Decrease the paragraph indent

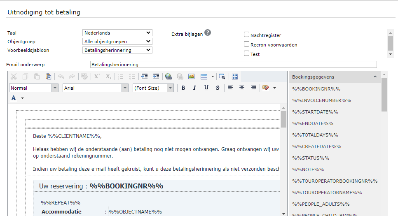pos(156,77)
